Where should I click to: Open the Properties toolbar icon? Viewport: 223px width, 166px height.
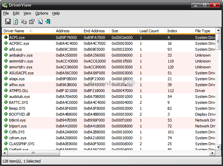click(32, 22)
